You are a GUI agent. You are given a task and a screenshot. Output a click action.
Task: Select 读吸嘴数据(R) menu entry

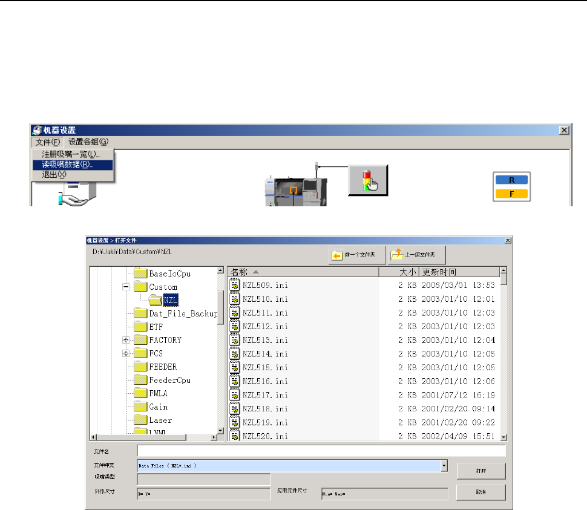(72, 165)
